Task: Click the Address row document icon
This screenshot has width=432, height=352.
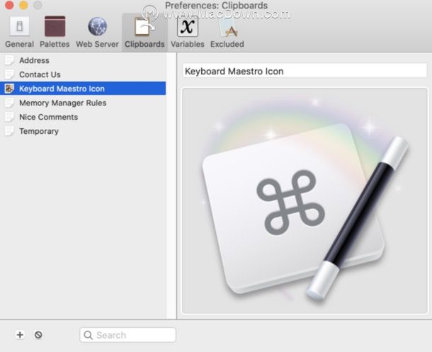Action: pyautogui.click(x=9, y=60)
